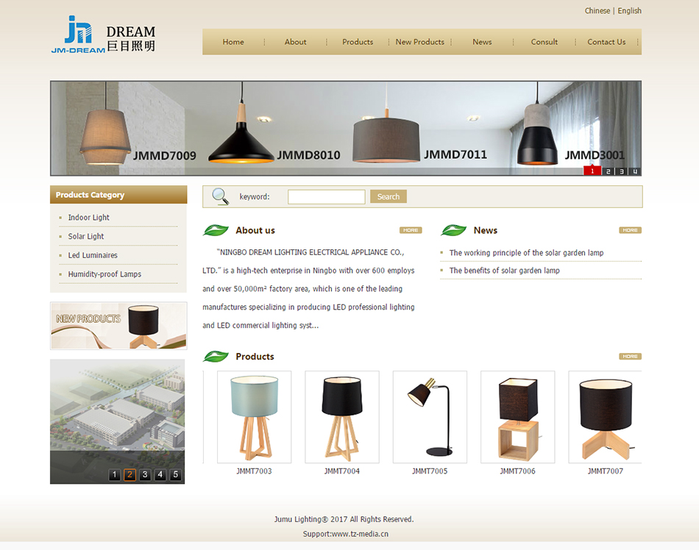Open New Products in navigation bar
The width and height of the screenshot is (699, 550).
420,42
